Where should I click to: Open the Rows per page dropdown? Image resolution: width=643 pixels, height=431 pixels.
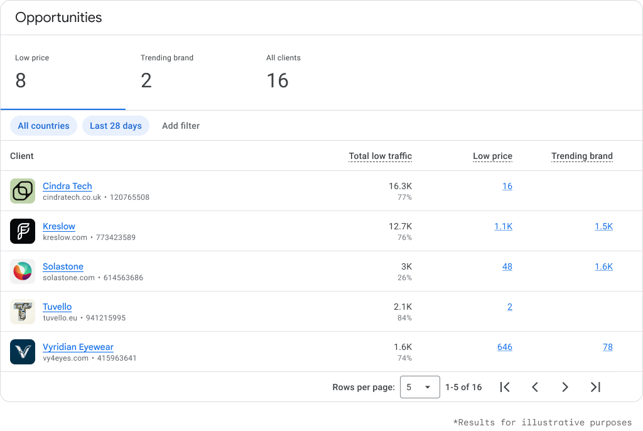pyautogui.click(x=420, y=387)
